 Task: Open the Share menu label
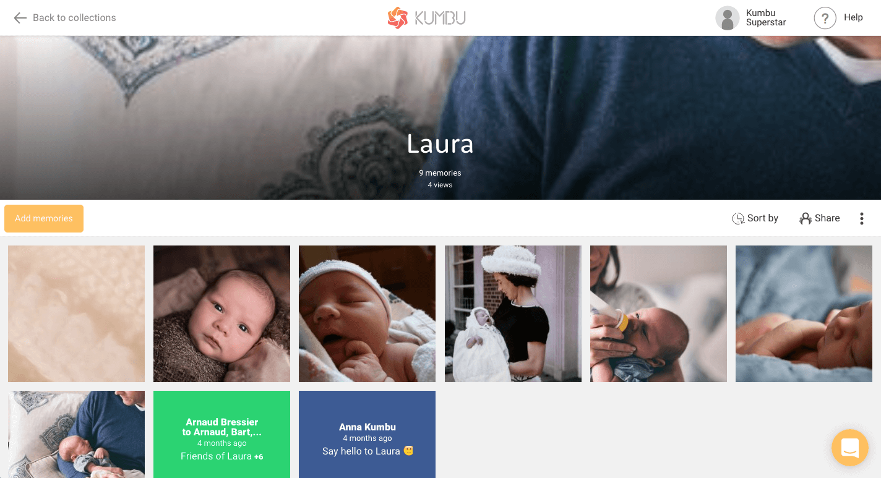pos(827,218)
